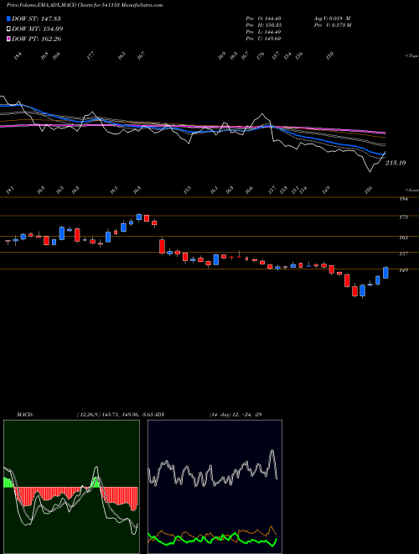Click the DOW PT: 162.26 label

pyautogui.click(x=36, y=39)
